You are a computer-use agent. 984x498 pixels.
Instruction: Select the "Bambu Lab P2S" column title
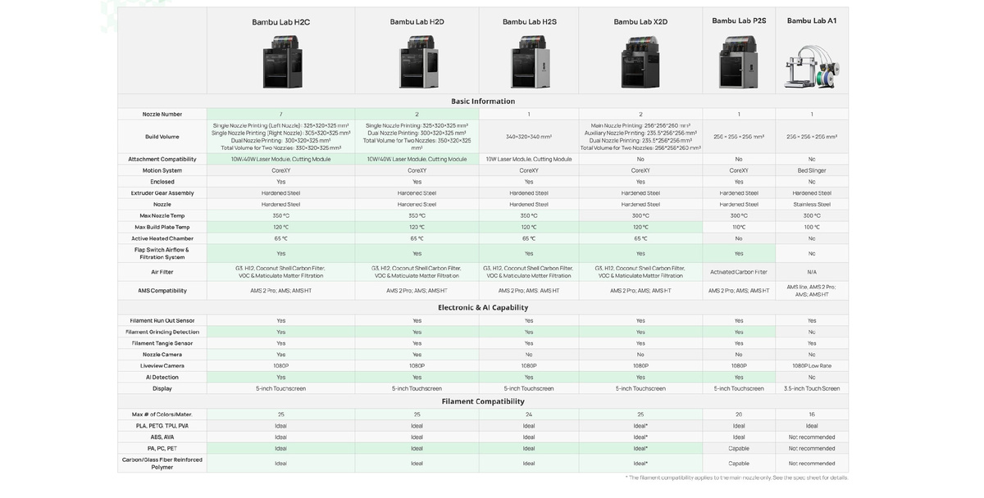739,20
